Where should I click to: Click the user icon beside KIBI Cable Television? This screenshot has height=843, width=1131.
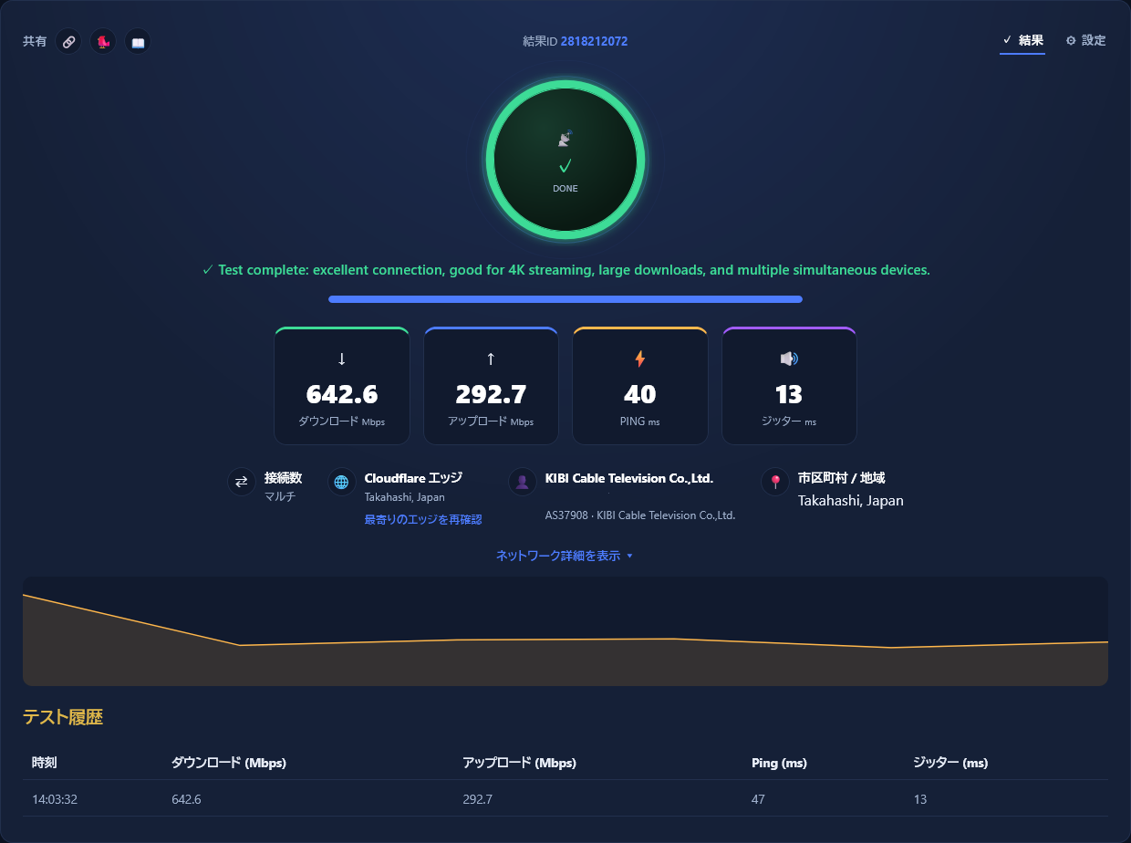tap(522, 482)
